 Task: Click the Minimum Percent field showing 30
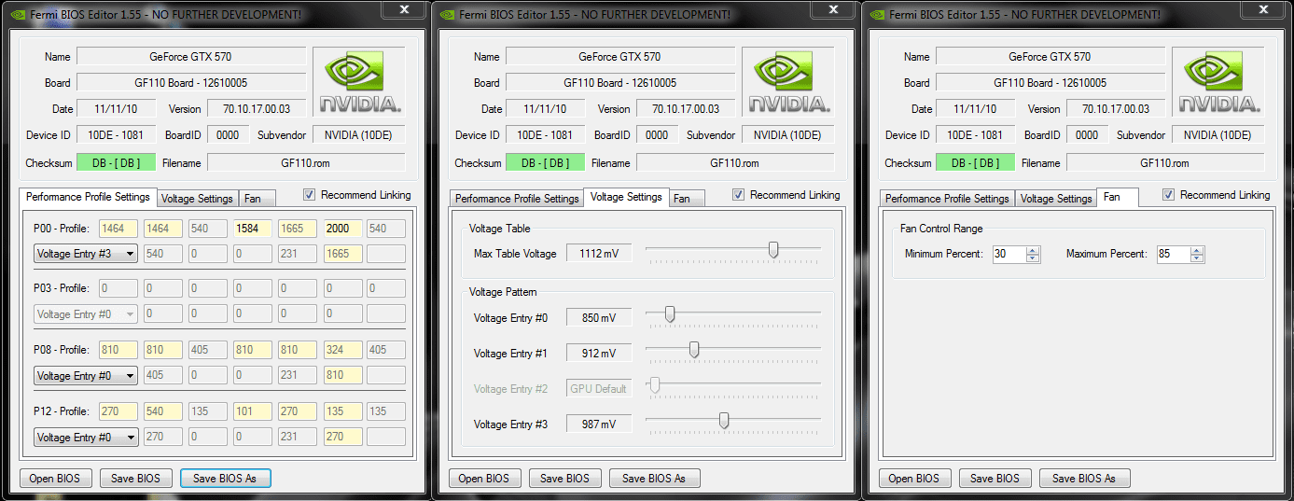pos(1009,254)
